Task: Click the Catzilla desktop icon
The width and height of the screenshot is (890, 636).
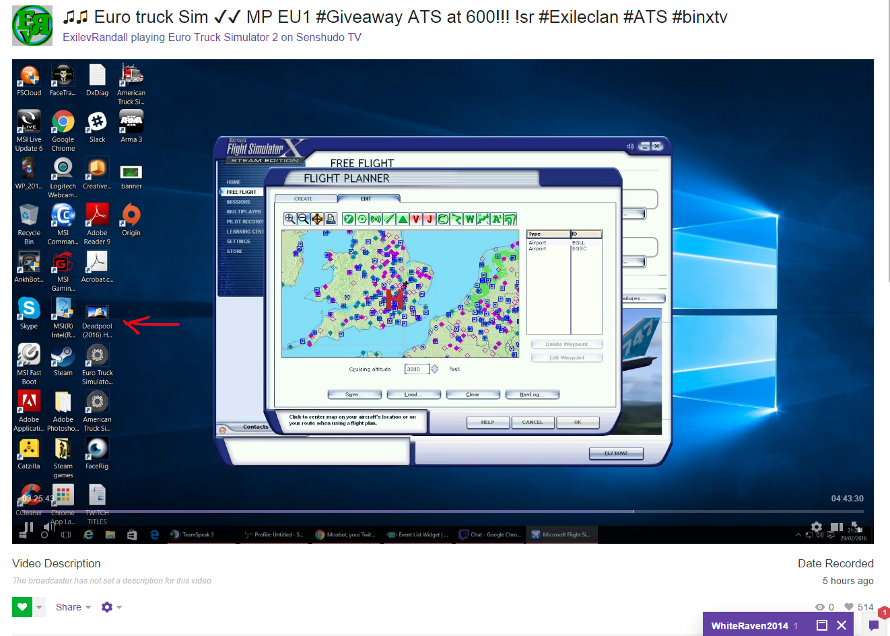Action: coord(29,453)
